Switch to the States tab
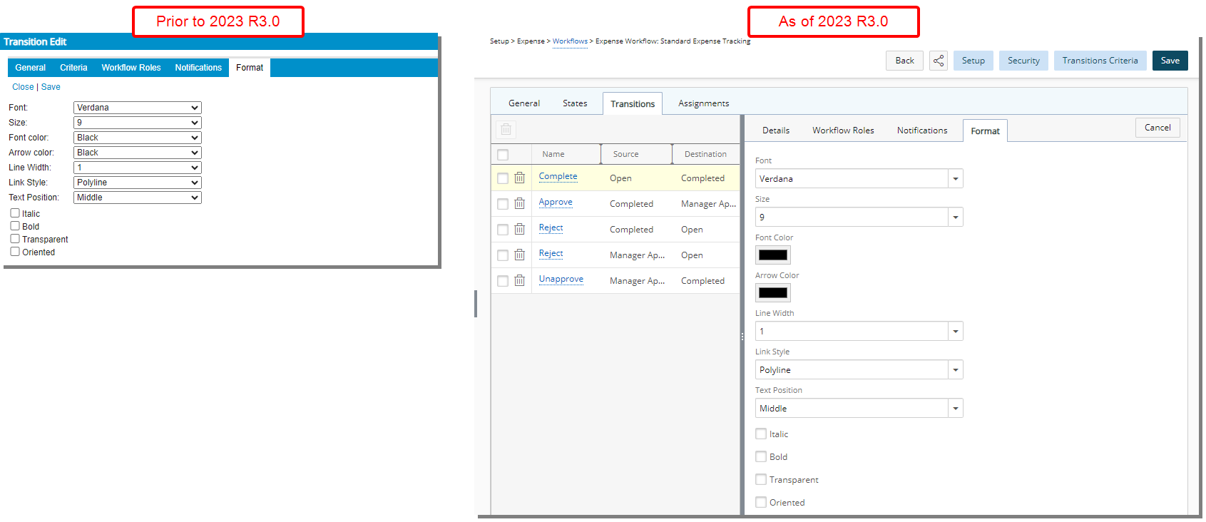Viewport: 1206px width, 522px height. (575, 103)
